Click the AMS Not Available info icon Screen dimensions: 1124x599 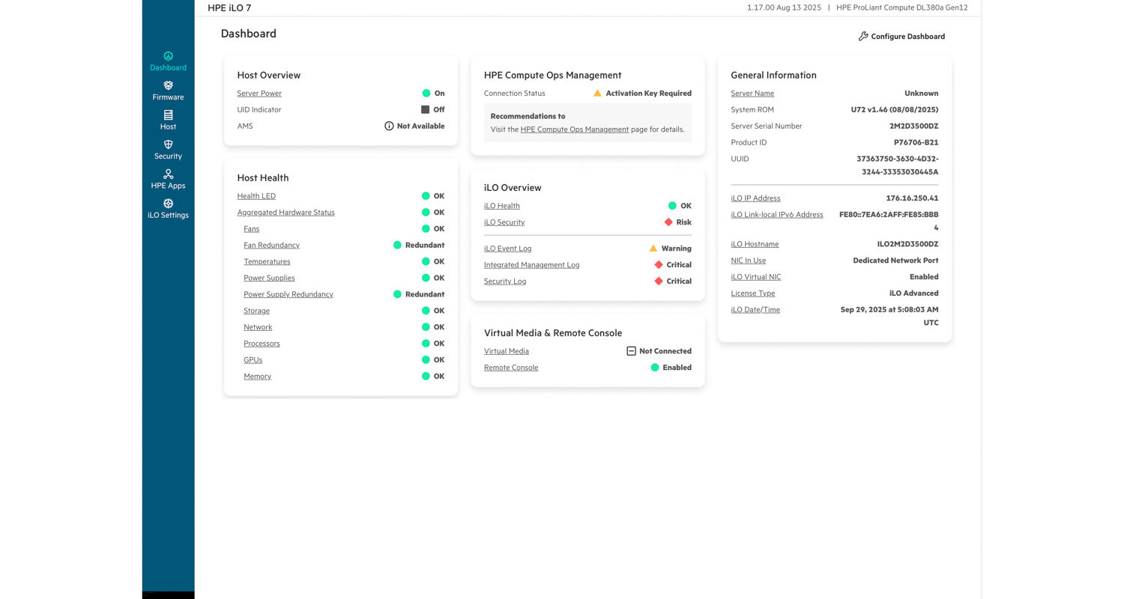pyautogui.click(x=389, y=126)
